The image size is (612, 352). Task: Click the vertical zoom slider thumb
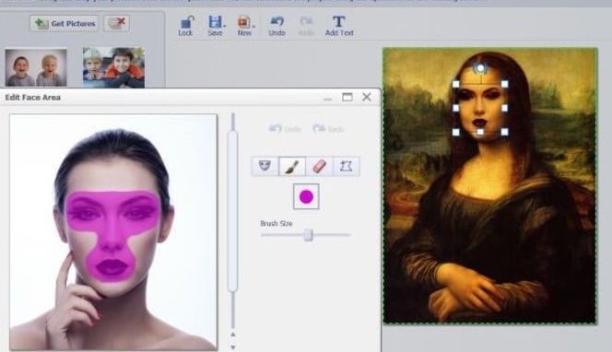[x=232, y=211]
